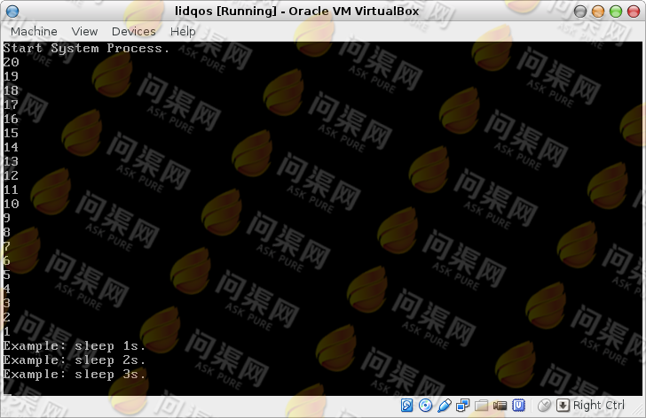Click the Right Ctrl host key label
The width and height of the screenshot is (646, 418).
[599, 406]
